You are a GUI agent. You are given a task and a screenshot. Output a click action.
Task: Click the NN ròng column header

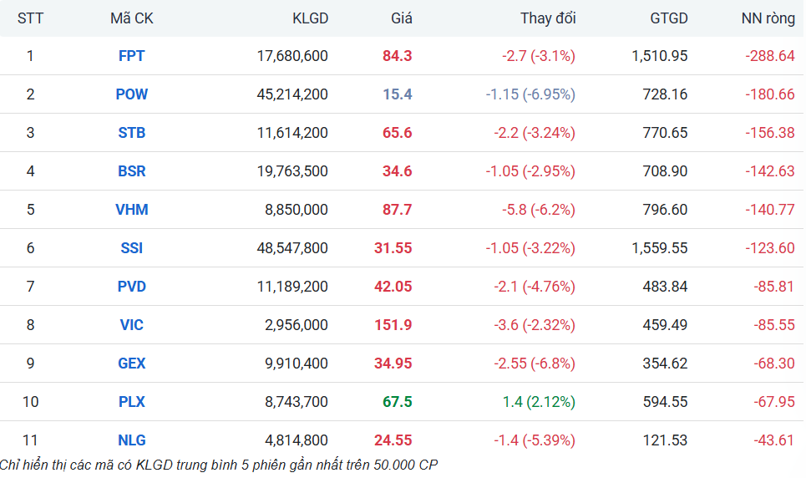click(768, 18)
